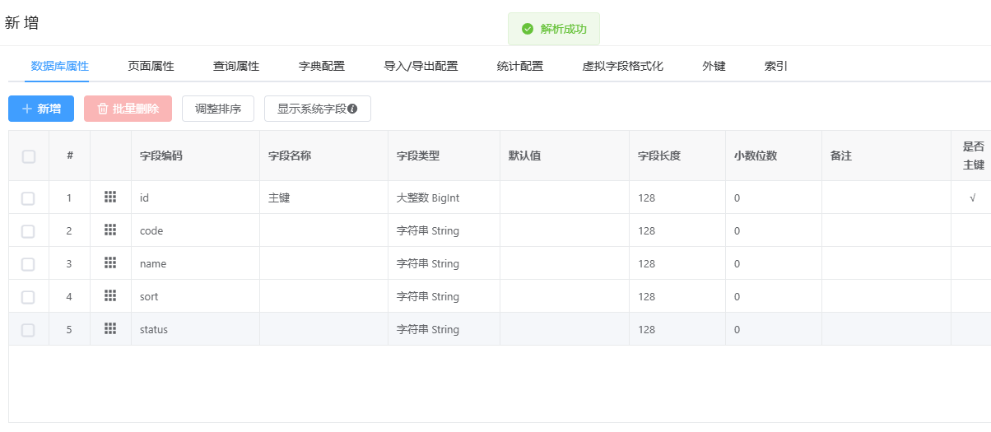The image size is (991, 432).
Task: Toggle the checkbox for the name row
Action: point(28,264)
